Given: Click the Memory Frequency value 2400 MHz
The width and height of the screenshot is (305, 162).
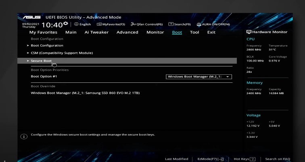Looking at the screenshot, I should tap(254, 93).
